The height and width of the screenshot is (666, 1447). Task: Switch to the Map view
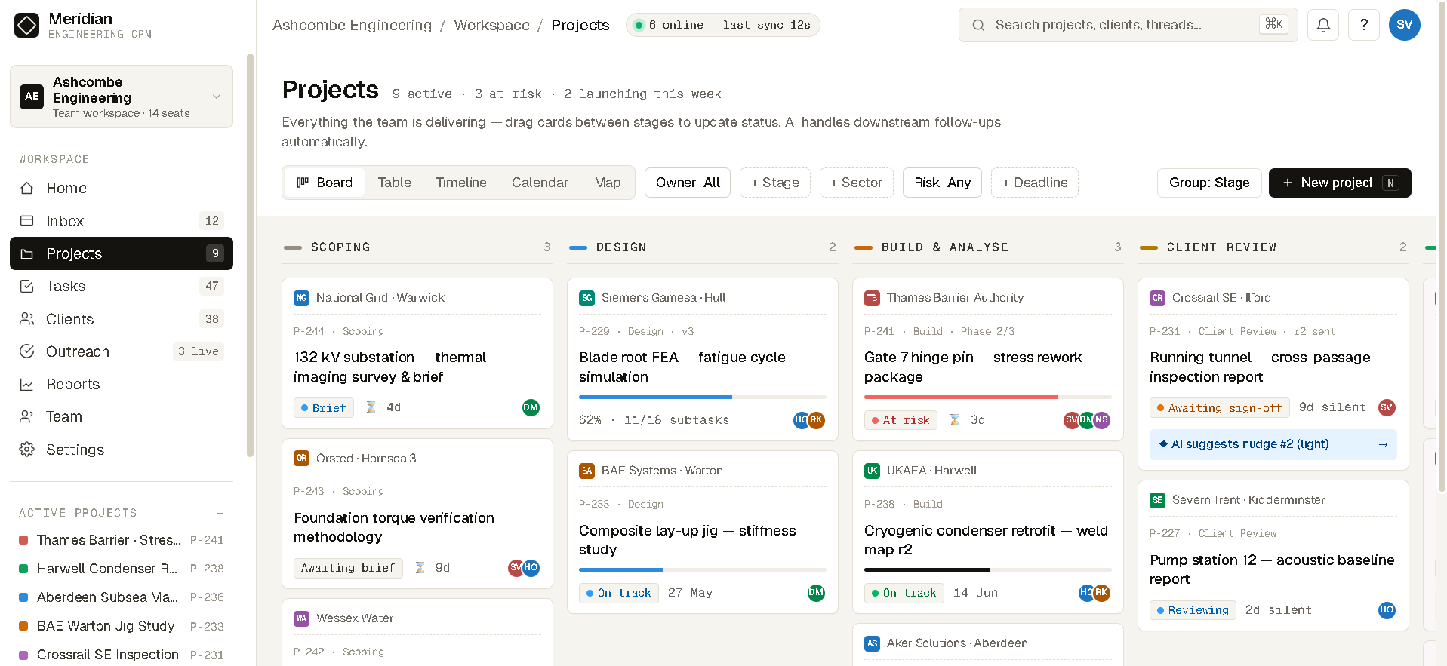(608, 183)
